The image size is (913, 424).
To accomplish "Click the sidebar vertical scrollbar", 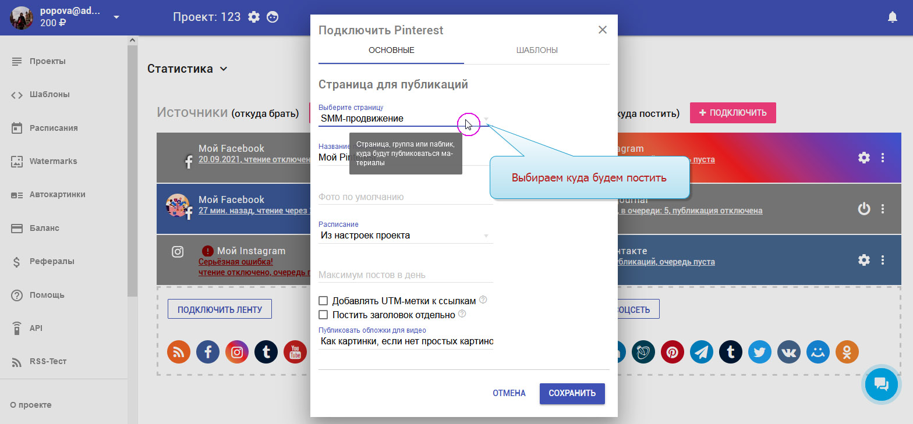I will [x=132, y=174].
